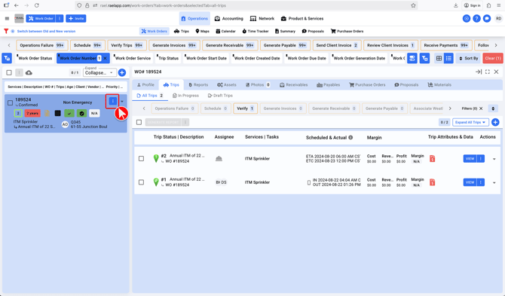
Task: Select the Verify 1 trip stage
Action: click(245, 108)
